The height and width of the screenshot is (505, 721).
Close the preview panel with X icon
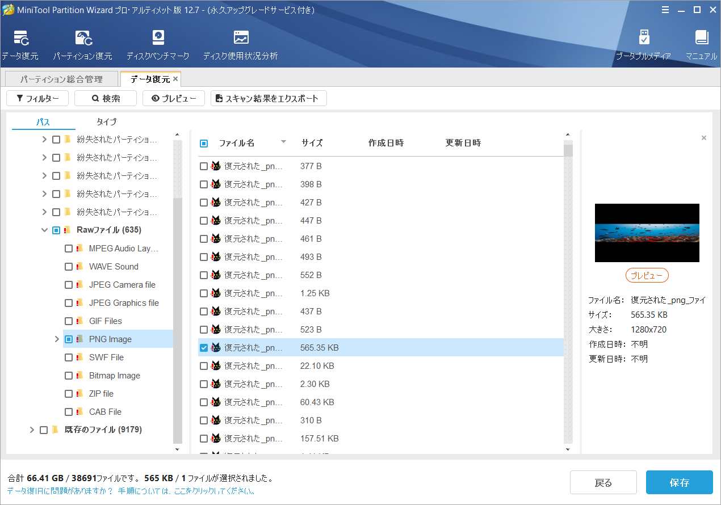(704, 138)
